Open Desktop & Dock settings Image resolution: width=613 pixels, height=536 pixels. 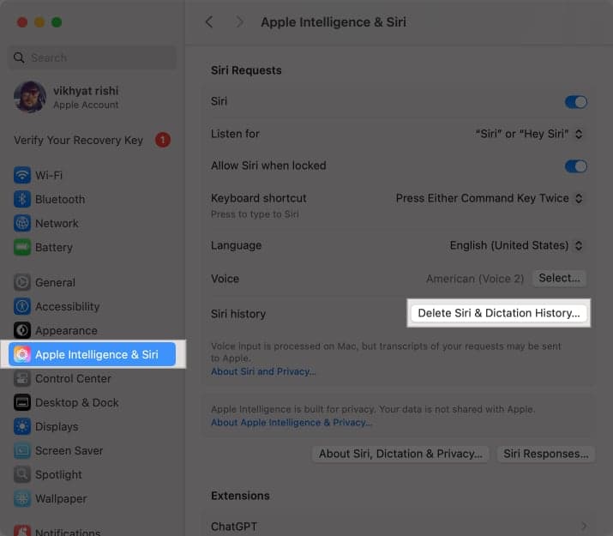[x=93, y=402]
